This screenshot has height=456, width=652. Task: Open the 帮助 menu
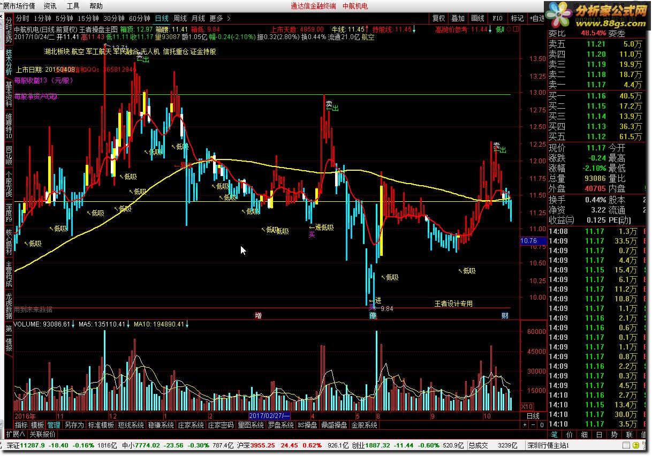click(x=96, y=6)
